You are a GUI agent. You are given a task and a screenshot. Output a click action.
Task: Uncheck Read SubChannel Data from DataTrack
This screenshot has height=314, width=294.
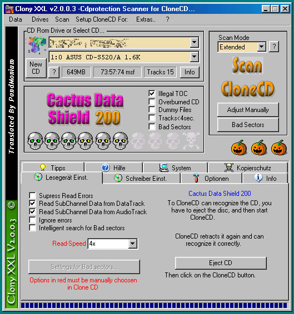click(x=32, y=204)
